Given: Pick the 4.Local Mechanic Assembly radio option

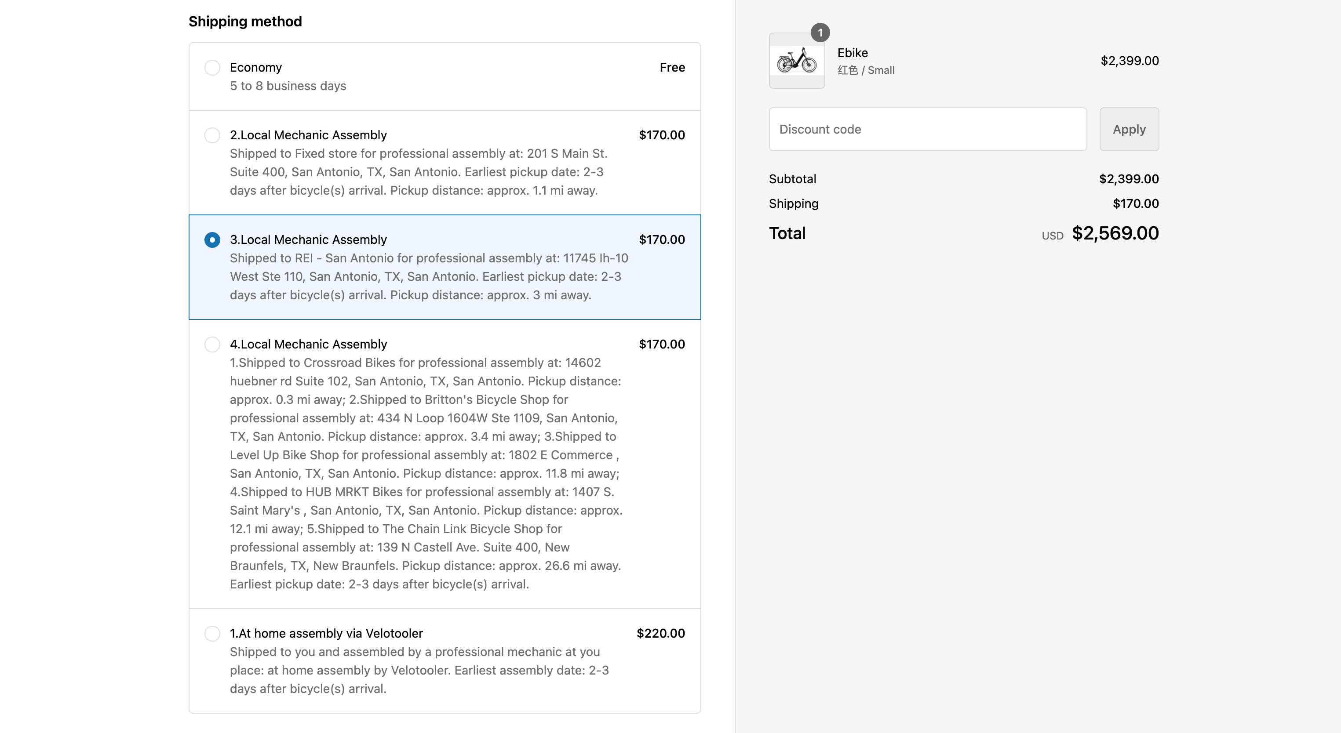Looking at the screenshot, I should coord(212,345).
